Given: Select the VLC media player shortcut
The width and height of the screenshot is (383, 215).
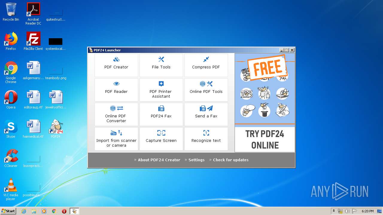Looking at the screenshot, I should tap(11, 189).
